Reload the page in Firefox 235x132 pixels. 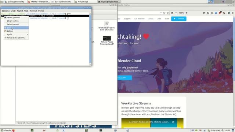[x=172, y=13]
